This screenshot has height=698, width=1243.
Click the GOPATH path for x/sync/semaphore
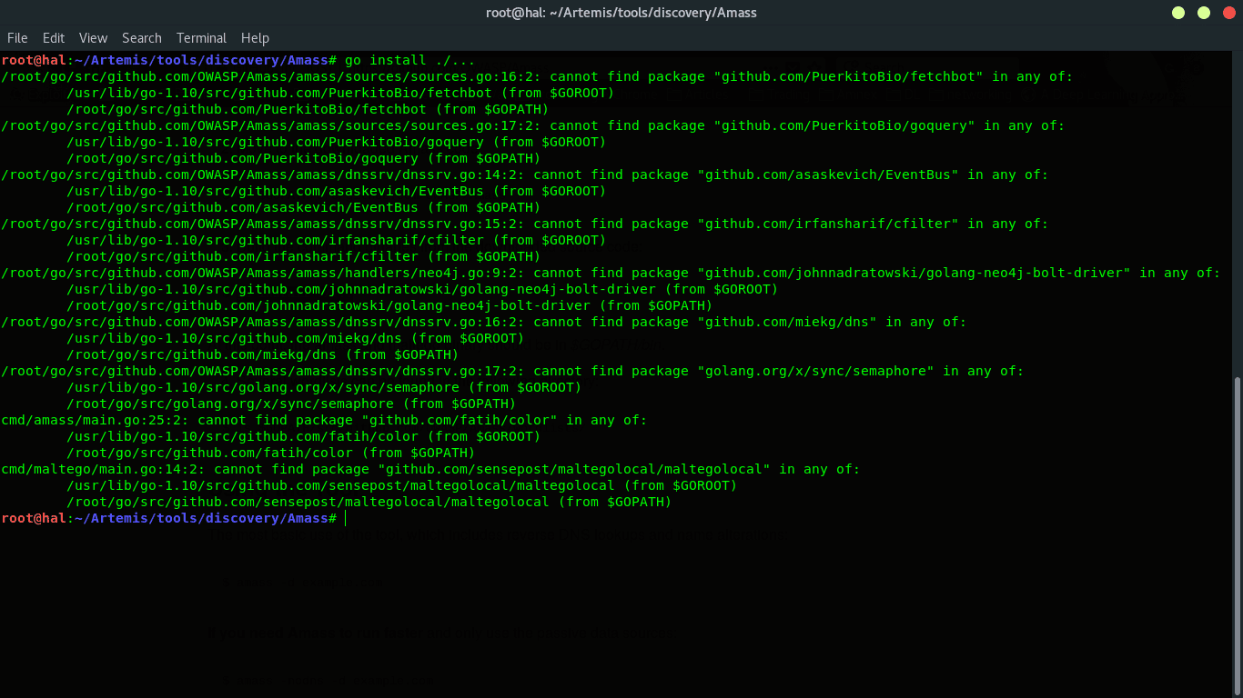pos(291,404)
